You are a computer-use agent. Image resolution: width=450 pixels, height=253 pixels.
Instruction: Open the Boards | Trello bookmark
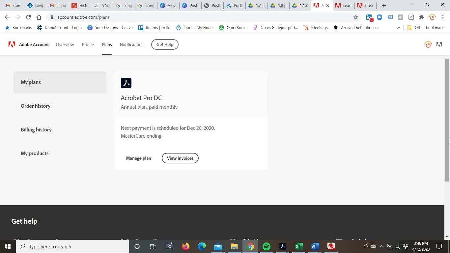pyautogui.click(x=154, y=28)
